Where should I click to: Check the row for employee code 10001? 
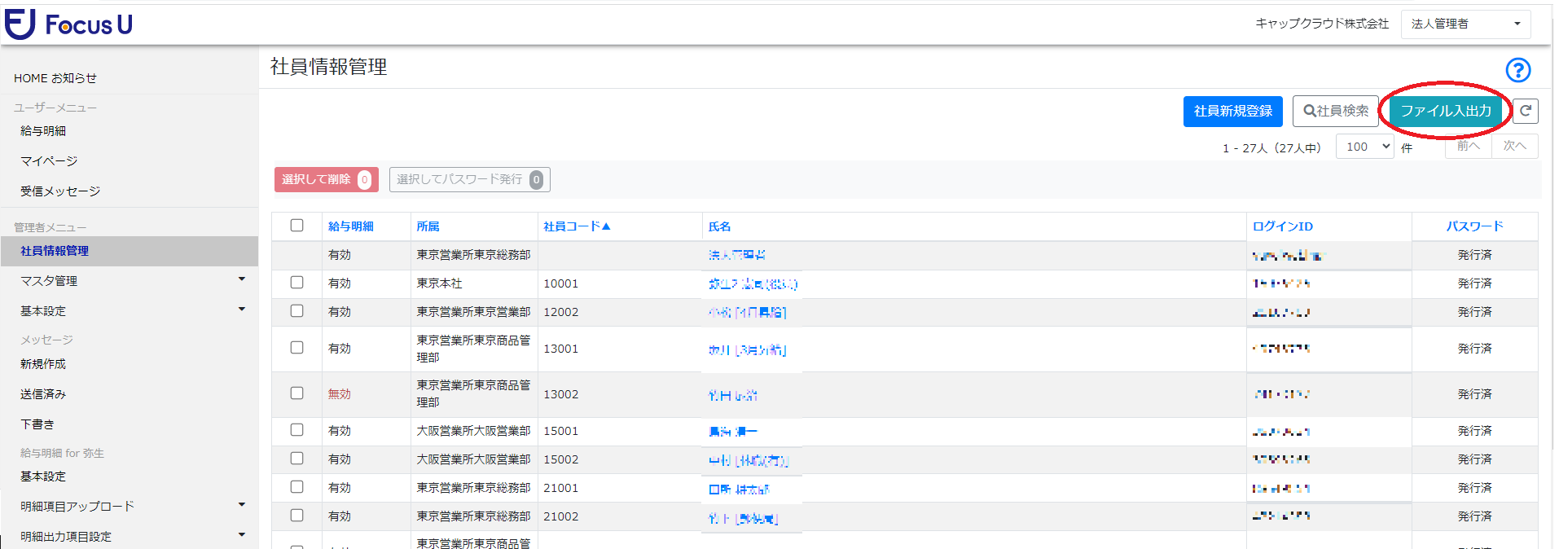296,283
